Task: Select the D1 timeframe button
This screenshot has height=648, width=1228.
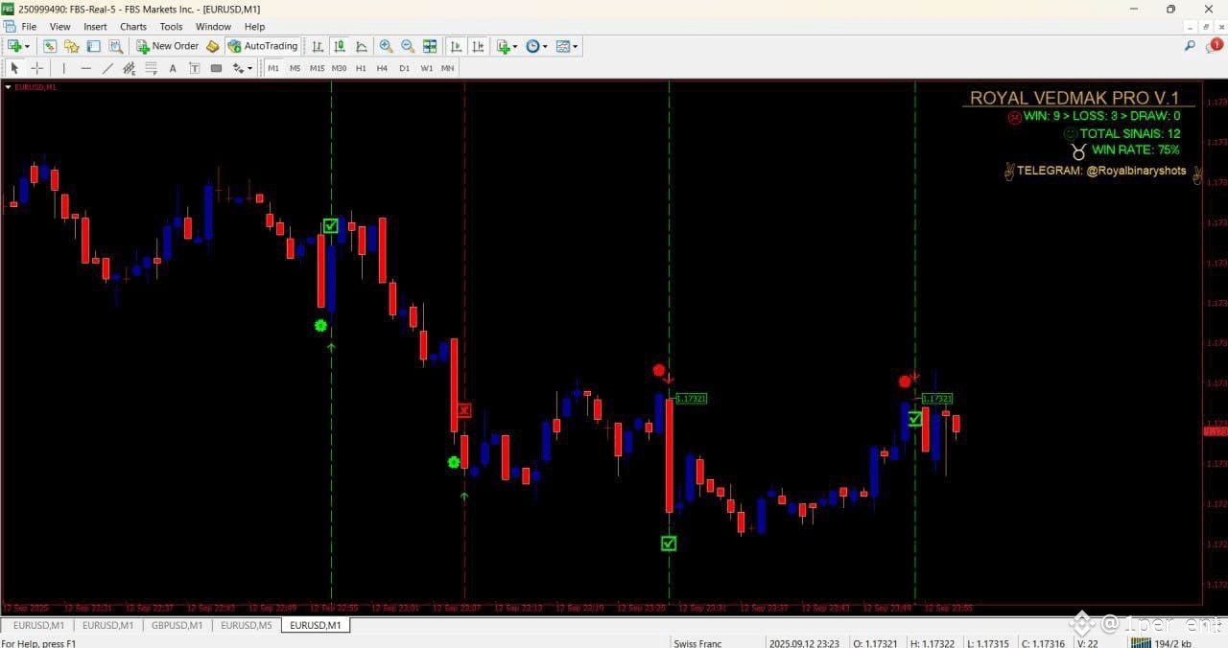Action: (x=404, y=68)
